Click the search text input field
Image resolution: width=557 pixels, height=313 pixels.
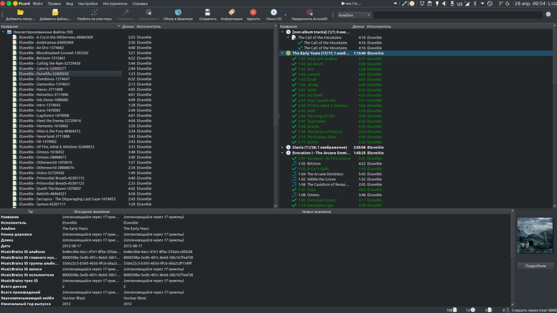point(459,15)
